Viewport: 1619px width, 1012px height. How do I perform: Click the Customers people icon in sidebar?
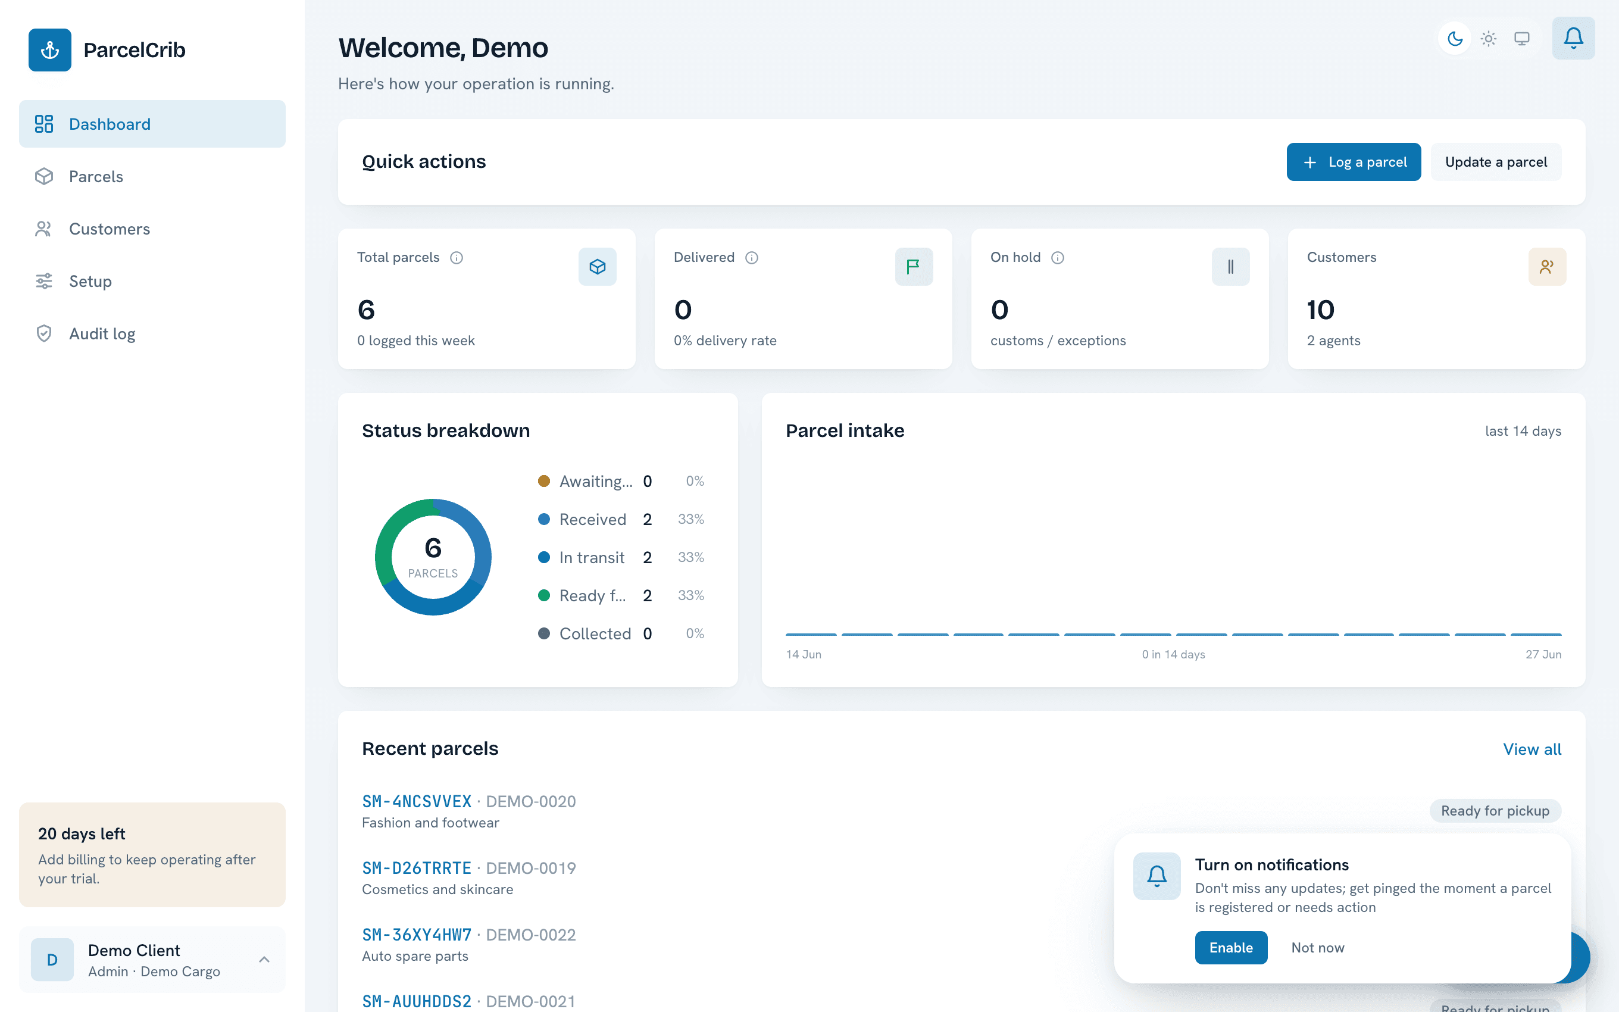[44, 229]
